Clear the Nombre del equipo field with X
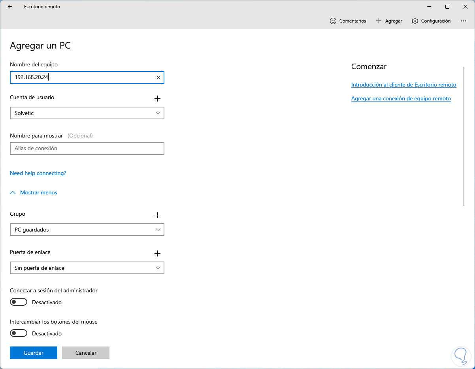This screenshot has width=475, height=369. coord(158,78)
